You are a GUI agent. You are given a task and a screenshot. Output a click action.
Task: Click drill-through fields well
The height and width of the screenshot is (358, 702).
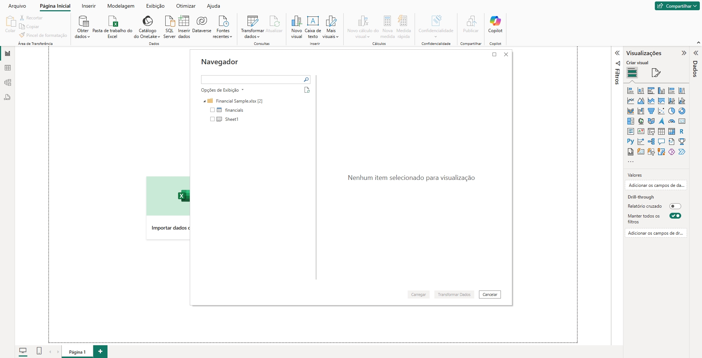point(656,233)
